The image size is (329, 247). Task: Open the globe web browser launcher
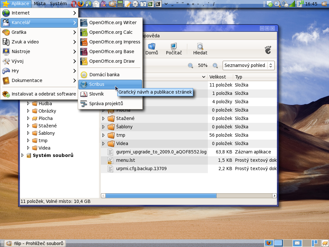88,4
